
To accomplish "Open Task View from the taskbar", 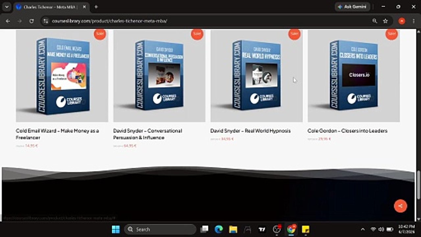I will 205,229.
